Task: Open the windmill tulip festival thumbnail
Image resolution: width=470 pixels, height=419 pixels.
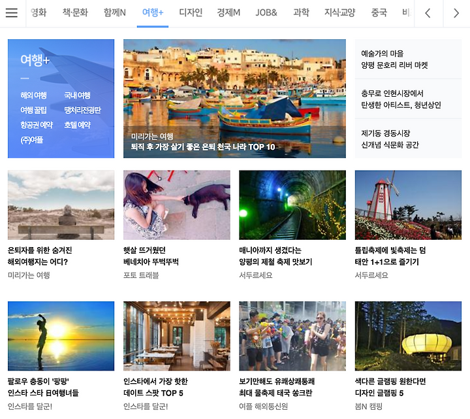Action: [x=408, y=205]
